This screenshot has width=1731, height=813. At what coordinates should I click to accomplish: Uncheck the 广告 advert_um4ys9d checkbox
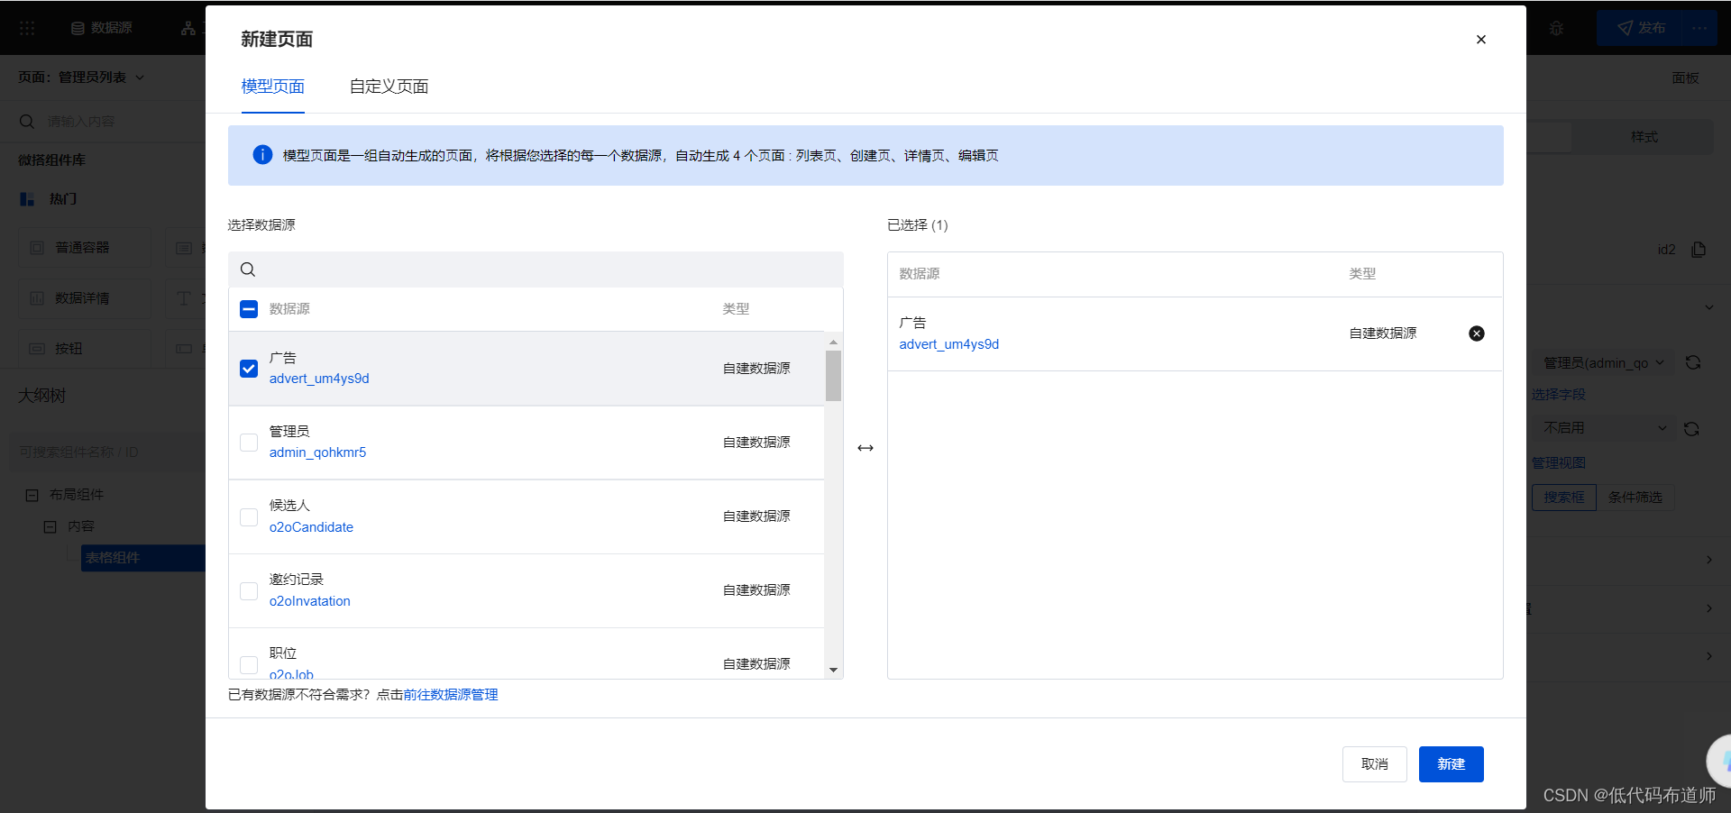coord(249,369)
